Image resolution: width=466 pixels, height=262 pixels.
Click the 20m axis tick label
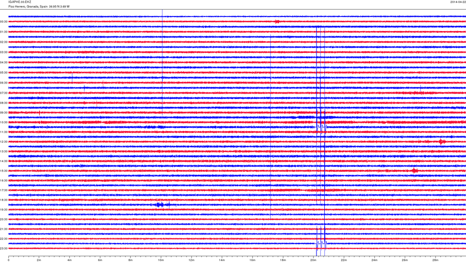tap(313, 260)
